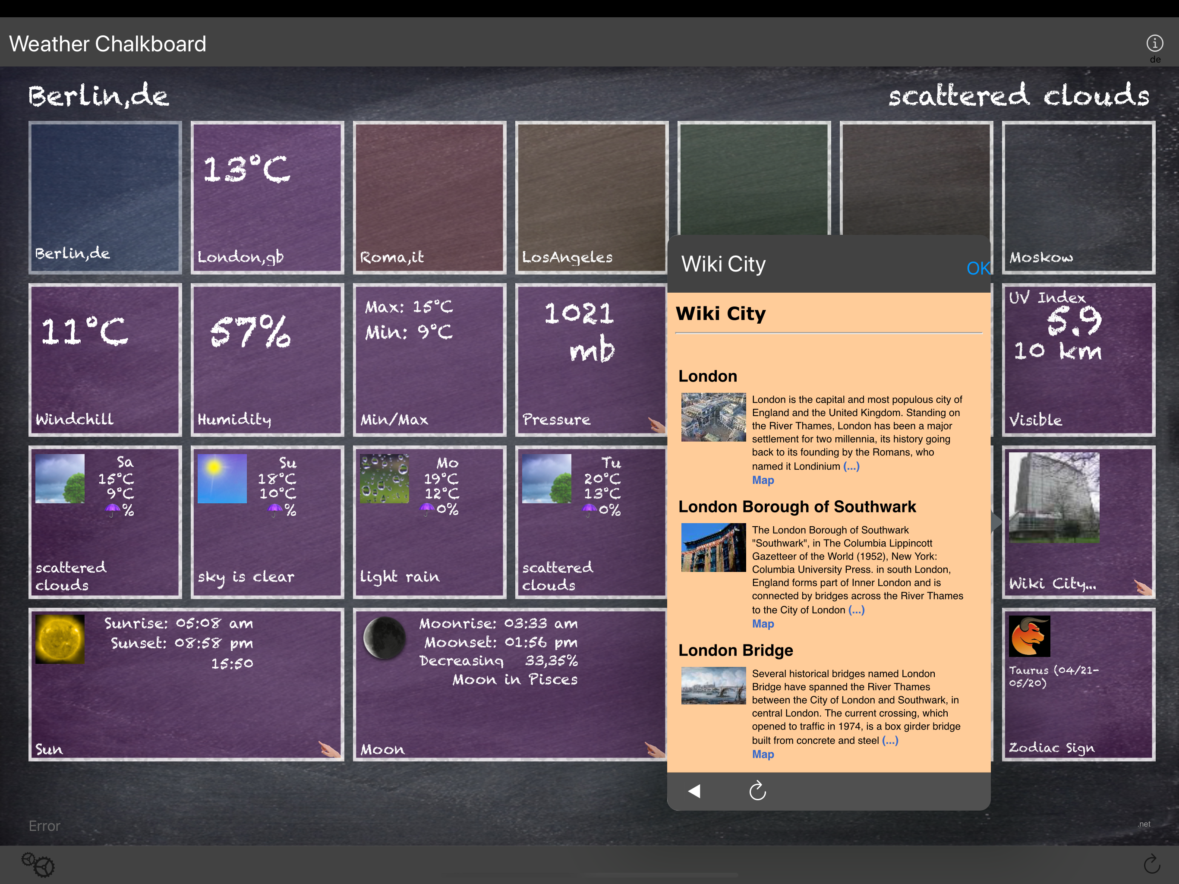
Task: Open the London Borough of Southwark thumbnail
Action: tap(713, 548)
